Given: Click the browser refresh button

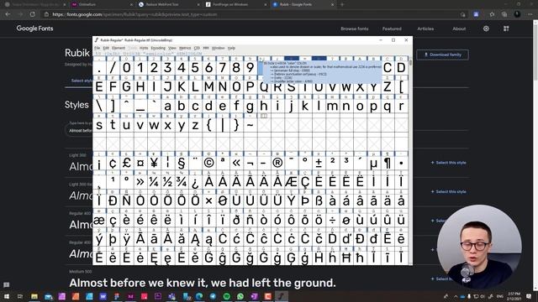Looking at the screenshot, I should [32, 14].
